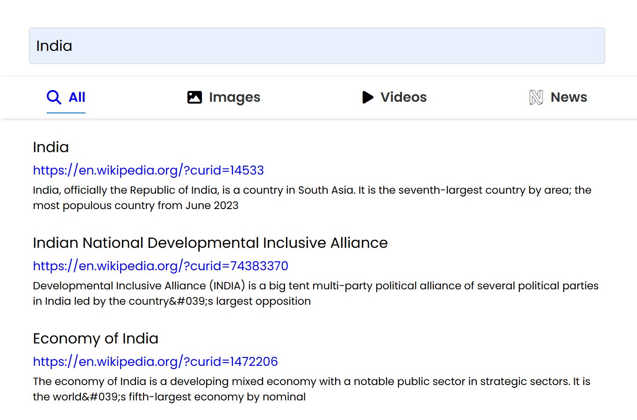Click the 'India, officially the Republic of India' snippet line

point(312,190)
